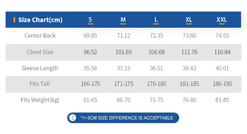Pick the XL size column header
247x134 pixels.
(x=189, y=20)
